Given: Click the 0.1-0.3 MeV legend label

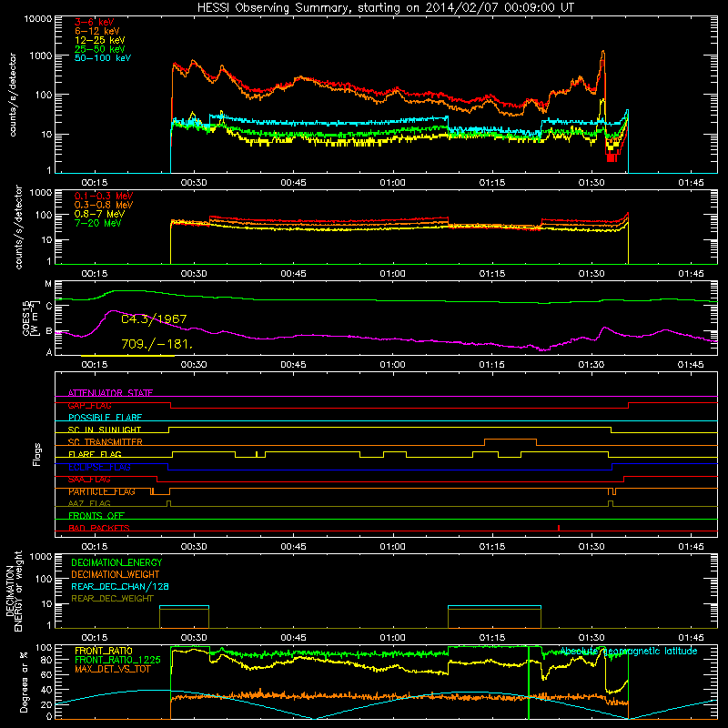Looking at the screenshot, I should pyautogui.click(x=104, y=196).
